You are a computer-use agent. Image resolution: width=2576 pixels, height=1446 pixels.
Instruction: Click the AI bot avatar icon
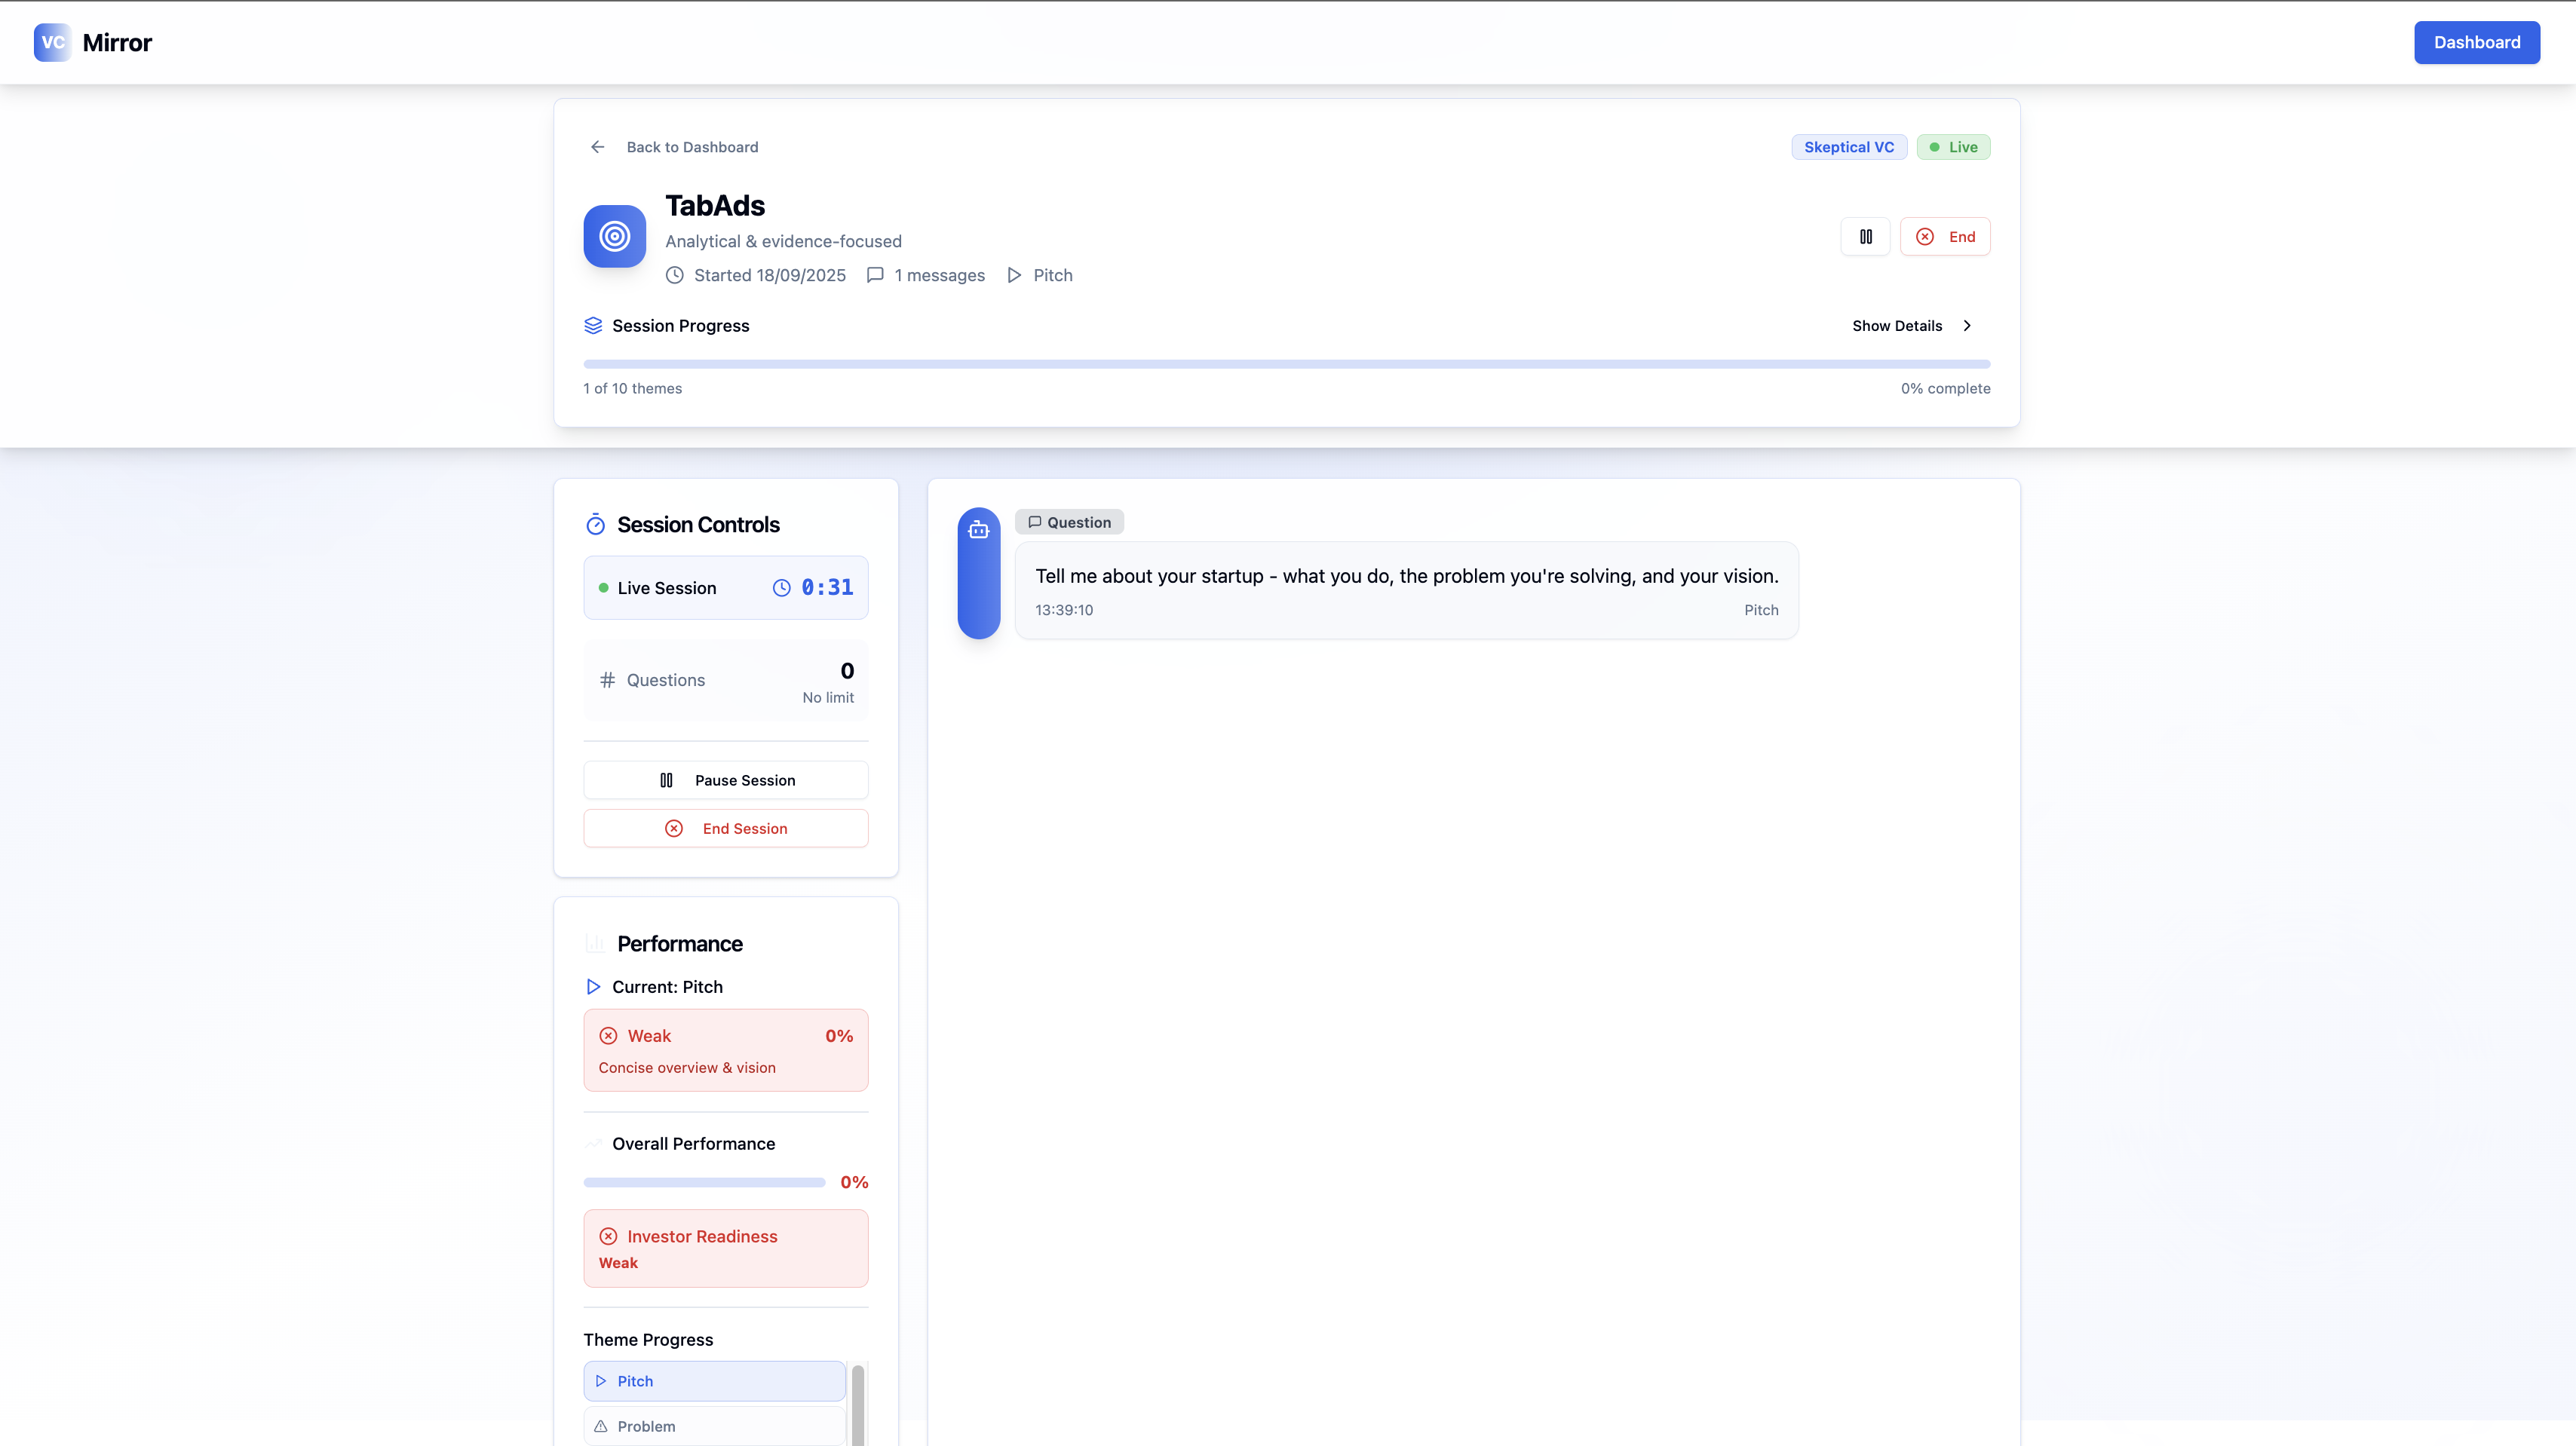point(978,530)
